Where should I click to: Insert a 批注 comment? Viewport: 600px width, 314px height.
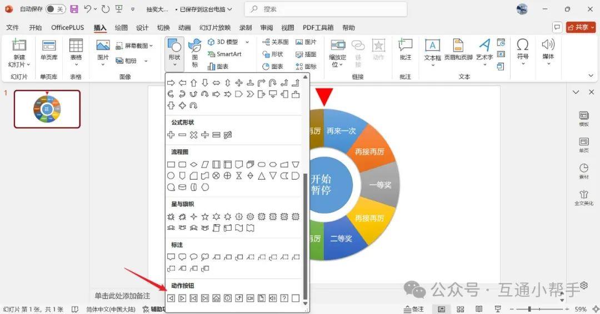click(x=405, y=50)
